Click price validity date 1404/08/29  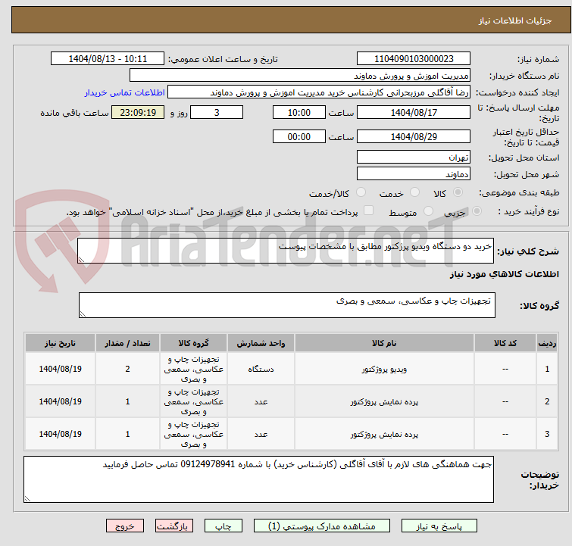[414, 137]
